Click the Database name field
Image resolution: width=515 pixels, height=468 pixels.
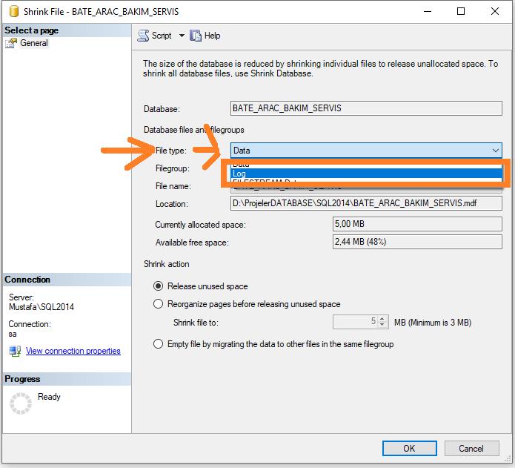click(x=367, y=108)
